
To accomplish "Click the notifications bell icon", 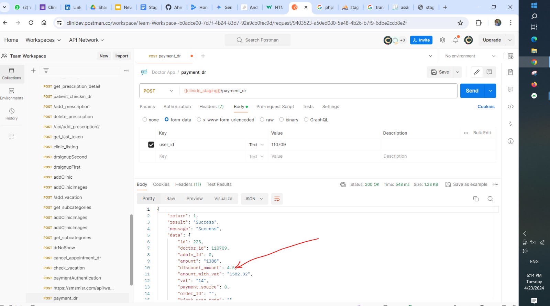I will click(x=455, y=40).
